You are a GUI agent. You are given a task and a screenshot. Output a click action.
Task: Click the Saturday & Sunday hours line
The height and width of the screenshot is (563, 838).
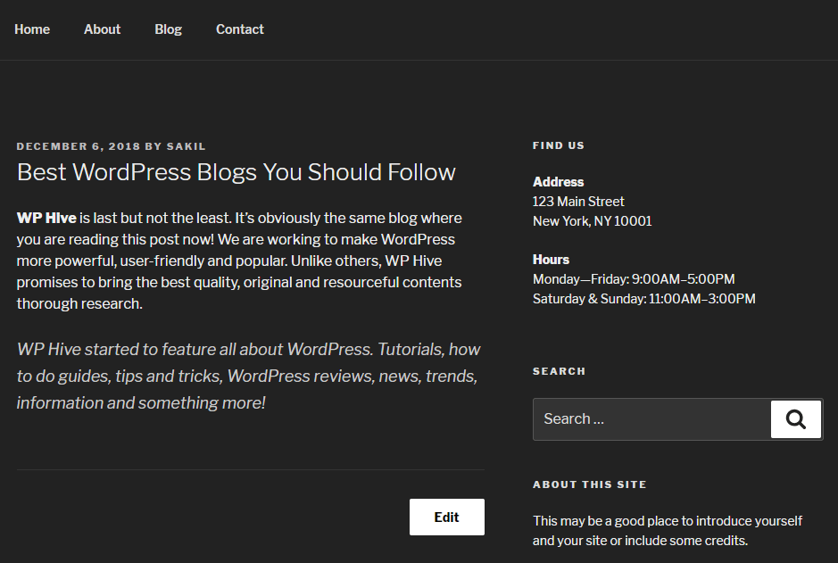(x=644, y=299)
